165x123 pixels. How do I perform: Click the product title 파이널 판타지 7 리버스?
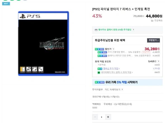tap(121, 9)
